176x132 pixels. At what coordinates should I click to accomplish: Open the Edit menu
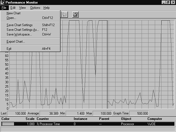pyautogui.click(x=13, y=8)
